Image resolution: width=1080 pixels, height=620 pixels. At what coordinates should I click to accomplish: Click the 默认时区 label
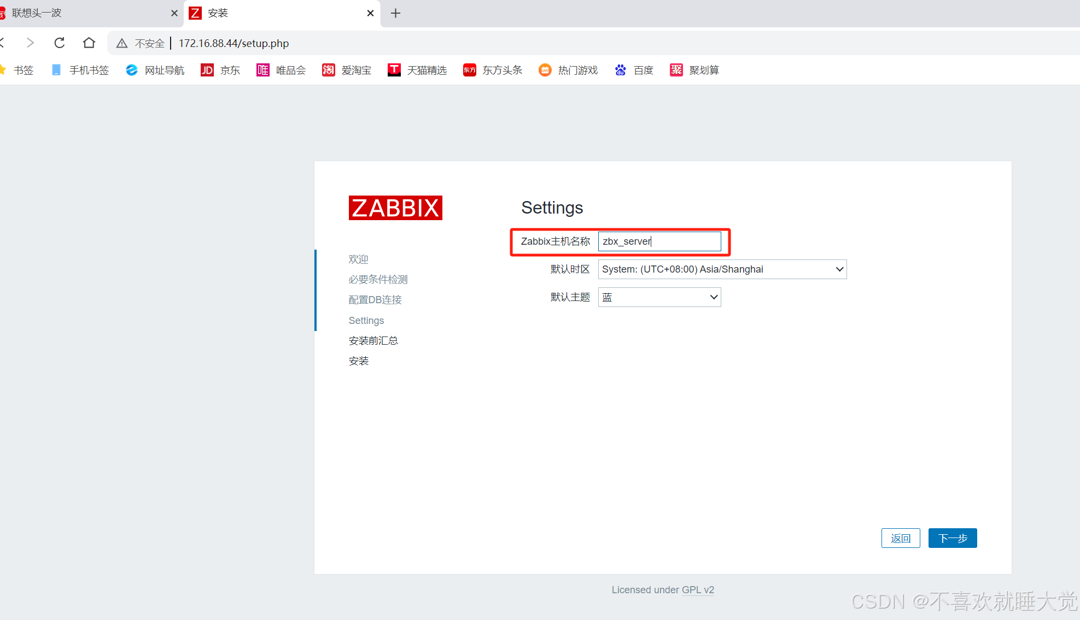(570, 269)
